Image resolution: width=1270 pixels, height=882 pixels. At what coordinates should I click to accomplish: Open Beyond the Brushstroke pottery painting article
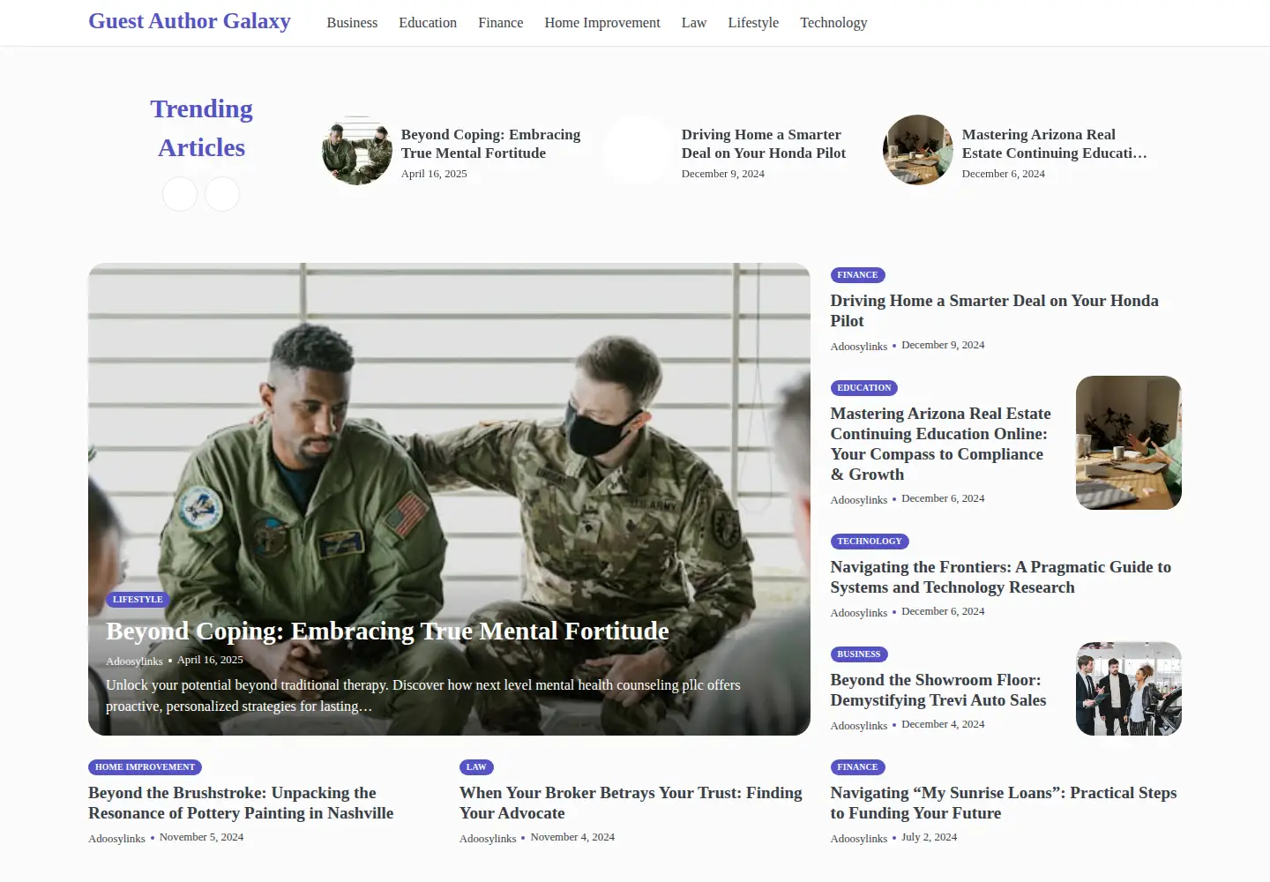(241, 803)
